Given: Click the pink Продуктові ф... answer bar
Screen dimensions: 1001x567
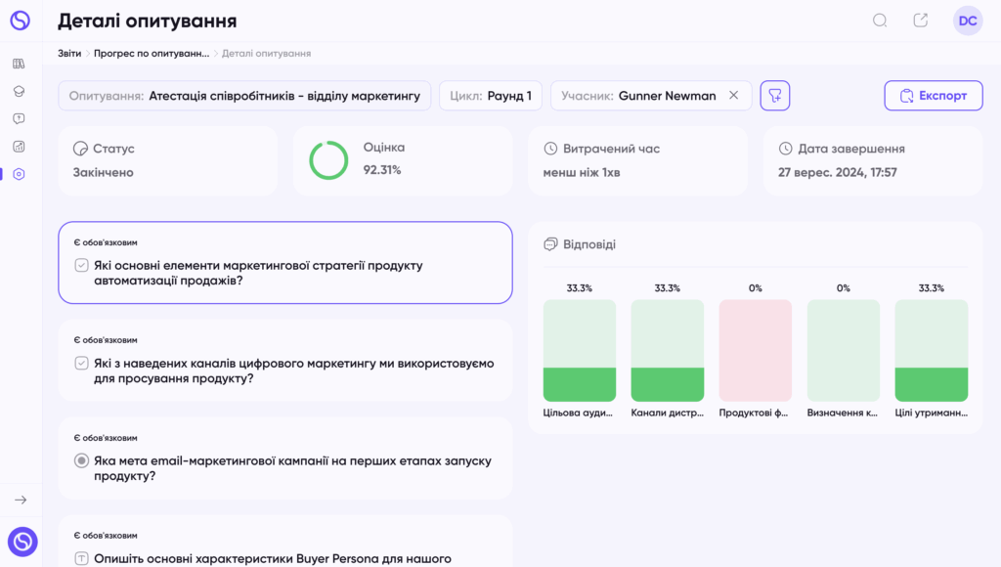Looking at the screenshot, I should (x=756, y=351).
